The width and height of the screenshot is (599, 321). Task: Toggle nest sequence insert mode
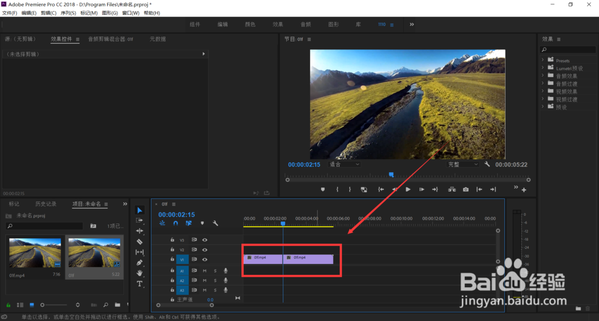coord(162,223)
